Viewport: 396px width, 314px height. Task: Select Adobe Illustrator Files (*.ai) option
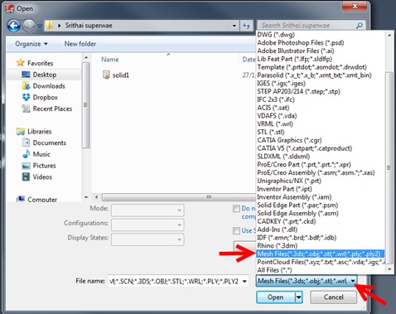pyautogui.click(x=296, y=51)
